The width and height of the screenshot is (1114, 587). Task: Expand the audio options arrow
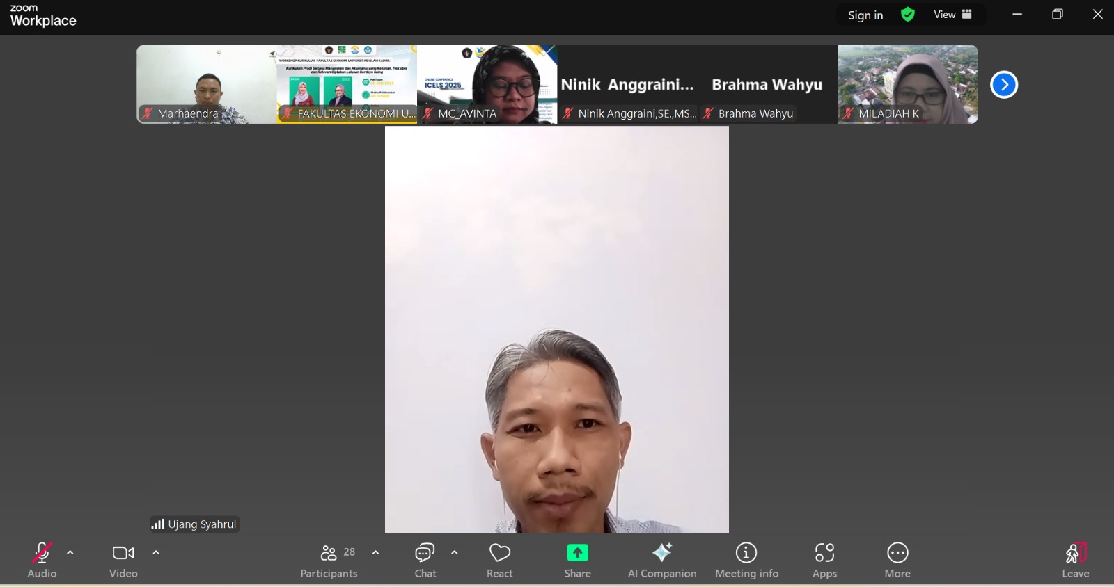70,553
